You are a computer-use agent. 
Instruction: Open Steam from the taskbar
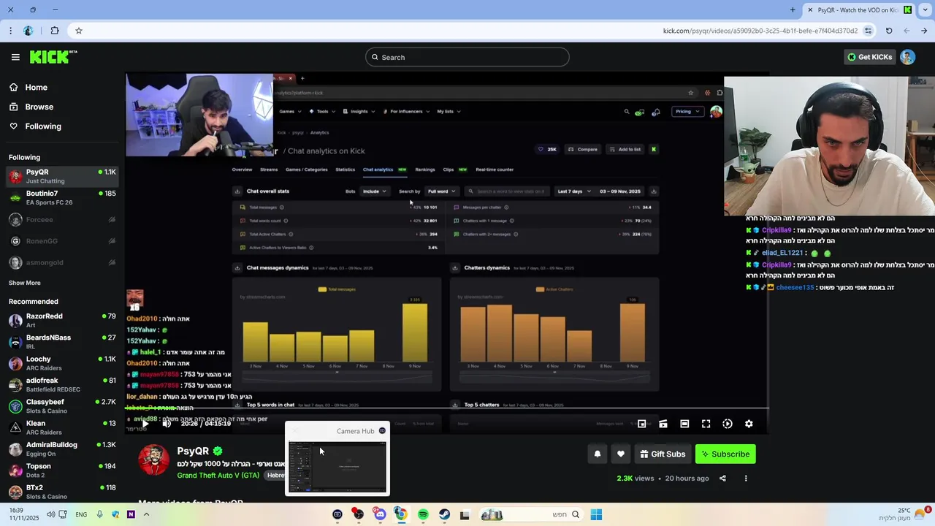point(444,514)
